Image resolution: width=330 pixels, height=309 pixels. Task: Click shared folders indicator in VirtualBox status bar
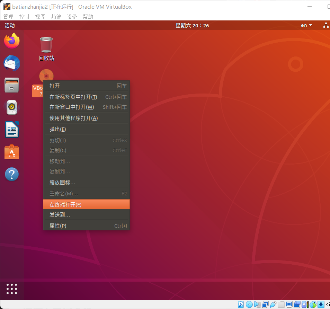point(281,304)
